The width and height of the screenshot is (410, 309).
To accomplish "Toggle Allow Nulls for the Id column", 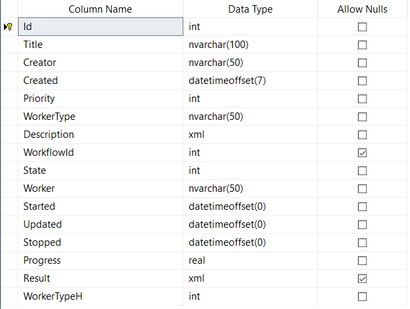I will (x=363, y=27).
